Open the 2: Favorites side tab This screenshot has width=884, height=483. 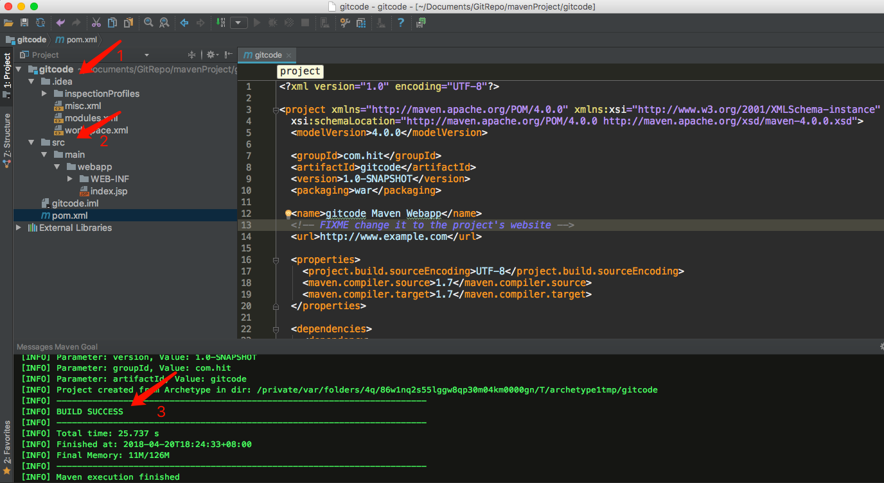coord(6,446)
